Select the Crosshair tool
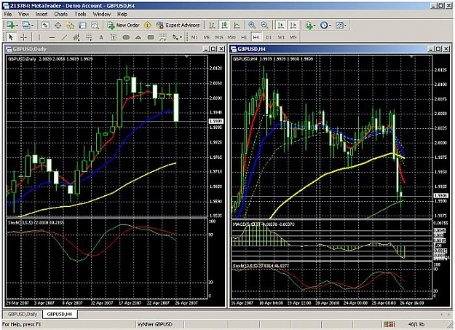Image resolution: width=455 pixels, height=330 pixels. click(23, 37)
